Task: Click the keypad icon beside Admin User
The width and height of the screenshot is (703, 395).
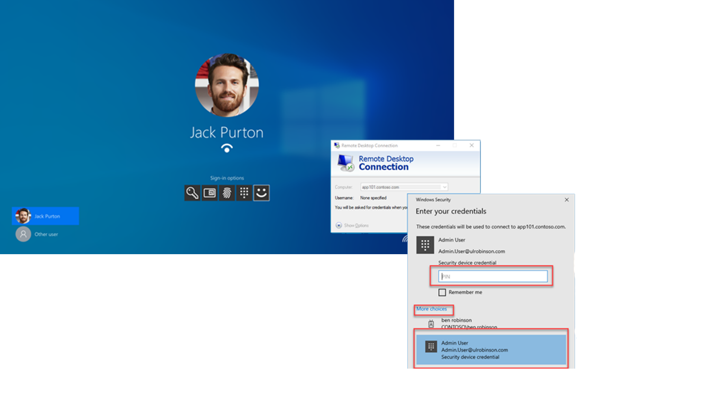Action: 425,245
